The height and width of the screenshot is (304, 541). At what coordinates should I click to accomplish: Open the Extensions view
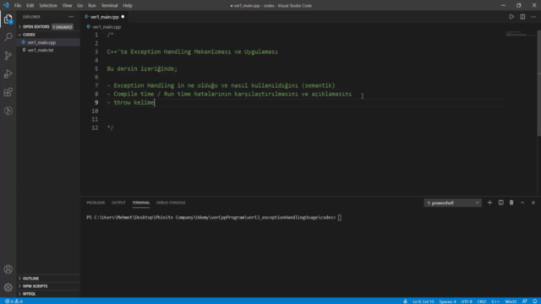point(8,92)
